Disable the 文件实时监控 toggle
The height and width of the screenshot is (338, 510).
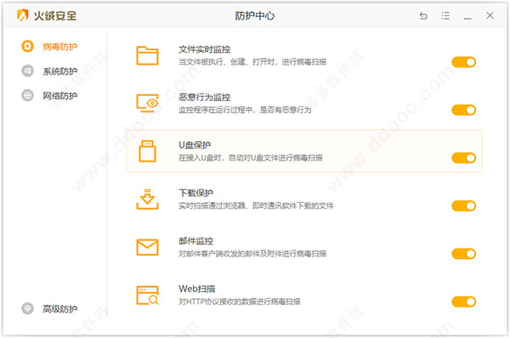coord(464,62)
